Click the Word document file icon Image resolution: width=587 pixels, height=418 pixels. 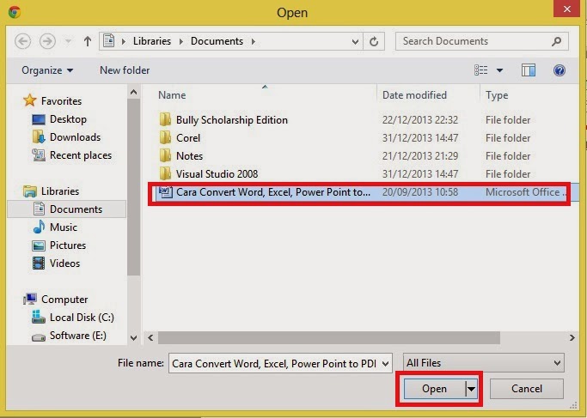point(165,191)
